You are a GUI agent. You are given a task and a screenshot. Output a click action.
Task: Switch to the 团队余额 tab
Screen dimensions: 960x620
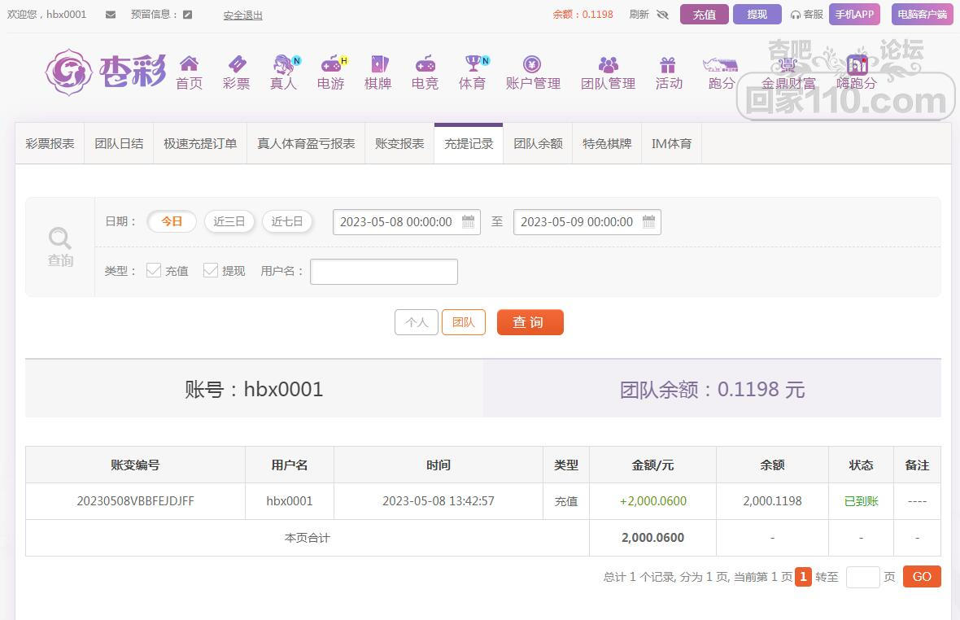pos(538,144)
